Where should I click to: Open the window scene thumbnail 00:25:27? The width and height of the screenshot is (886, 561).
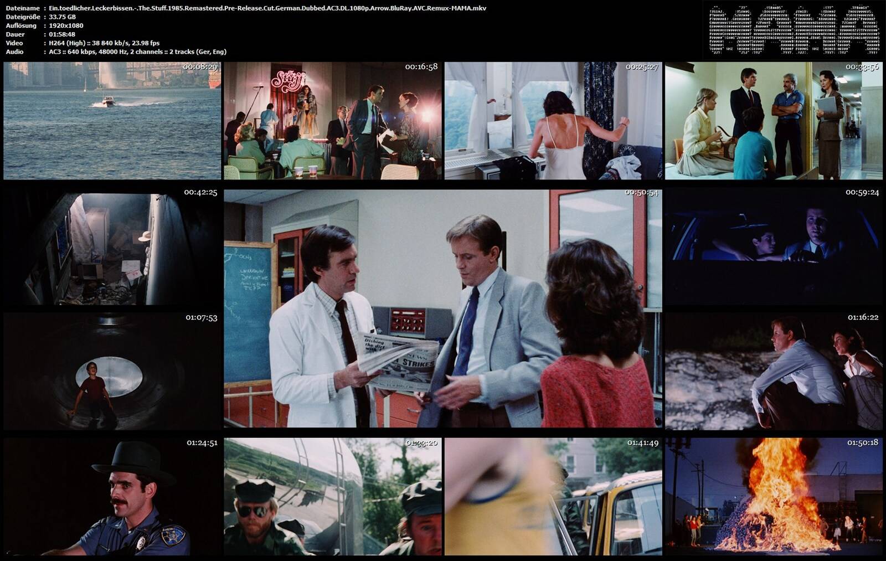(x=553, y=121)
